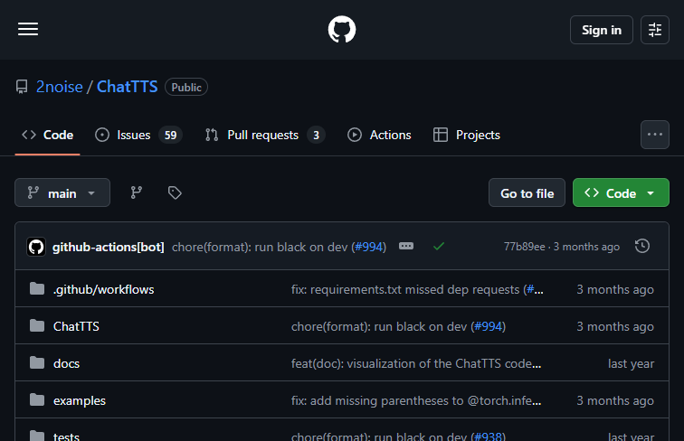
Task: Open appearance settings sliders icon
Action: (655, 30)
